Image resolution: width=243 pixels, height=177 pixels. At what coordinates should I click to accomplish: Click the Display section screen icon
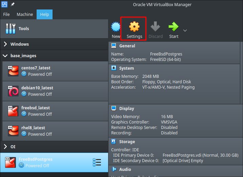[x=114, y=108]
